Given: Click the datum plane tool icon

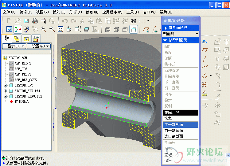Looking at the screenshot, I should click(x=205, y=50).
